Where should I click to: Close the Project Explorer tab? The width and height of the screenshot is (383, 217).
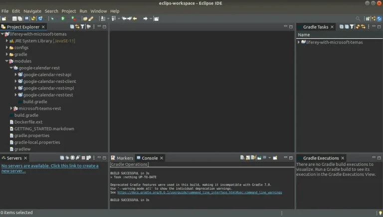tap(43, 27)
